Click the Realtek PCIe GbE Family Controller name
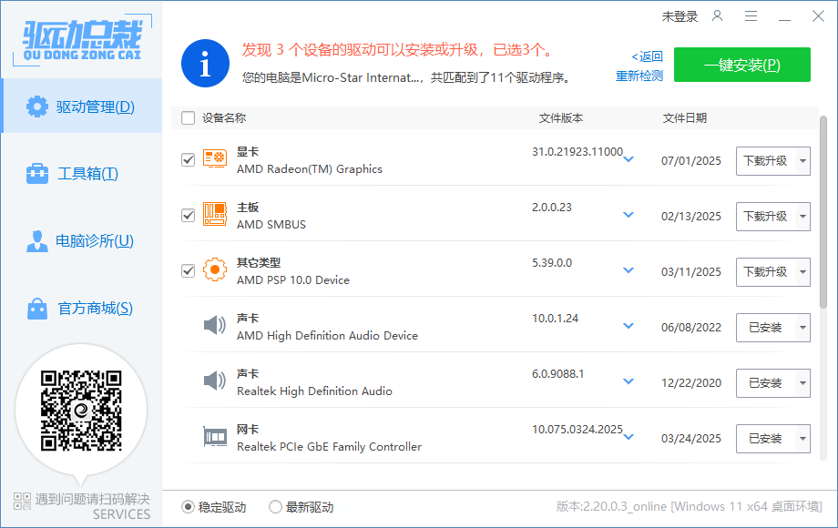 [x=329, y=446]
